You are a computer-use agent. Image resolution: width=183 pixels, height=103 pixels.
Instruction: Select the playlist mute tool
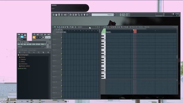[63, 27]
